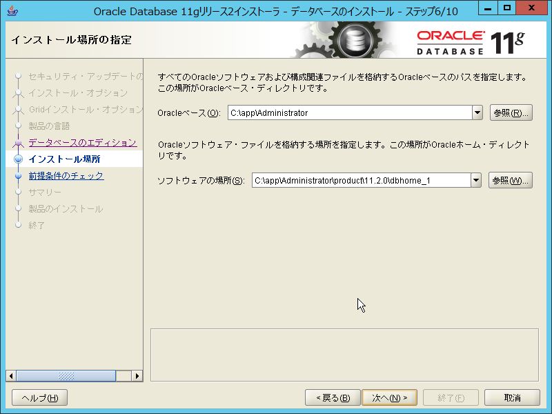Open help with ヘルプ(H) button
This screenshot has height=414, width=552.
click(39, 398)
